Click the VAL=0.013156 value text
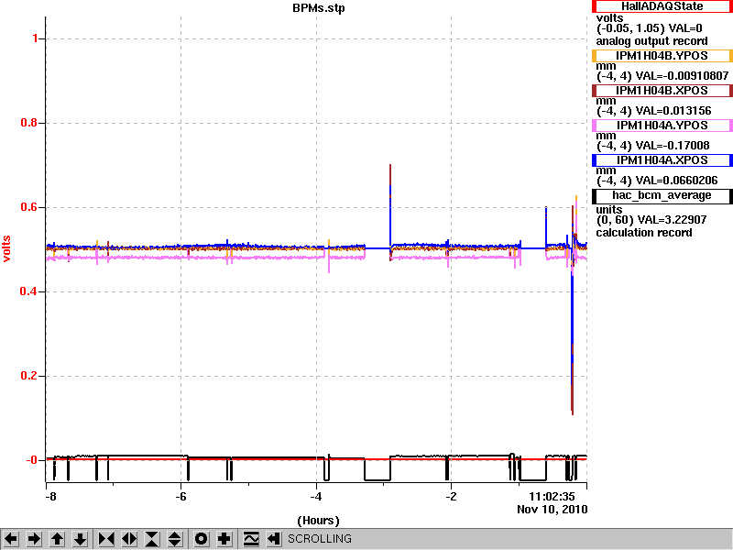The width and height of the screenshot is (733, 550). click(x=673, y=111)
